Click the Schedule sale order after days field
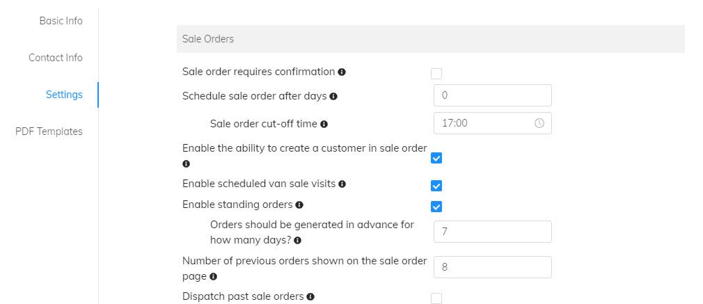The height and width of the screenshot is (304, 703). (x=492, y=95)
